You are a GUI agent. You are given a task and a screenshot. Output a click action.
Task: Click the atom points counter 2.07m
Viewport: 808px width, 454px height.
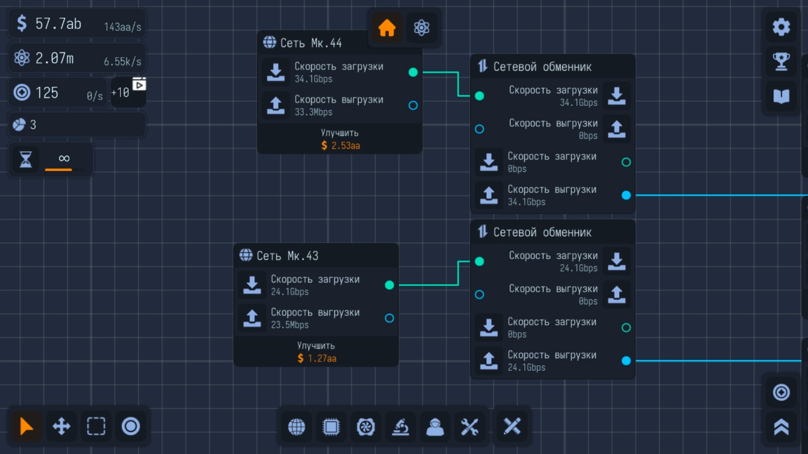pos(77,58)
